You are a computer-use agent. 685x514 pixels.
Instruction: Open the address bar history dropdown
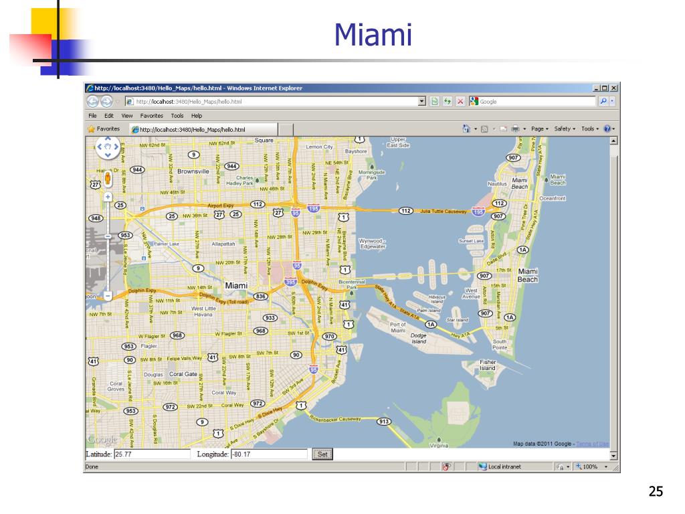coord(421,102)
